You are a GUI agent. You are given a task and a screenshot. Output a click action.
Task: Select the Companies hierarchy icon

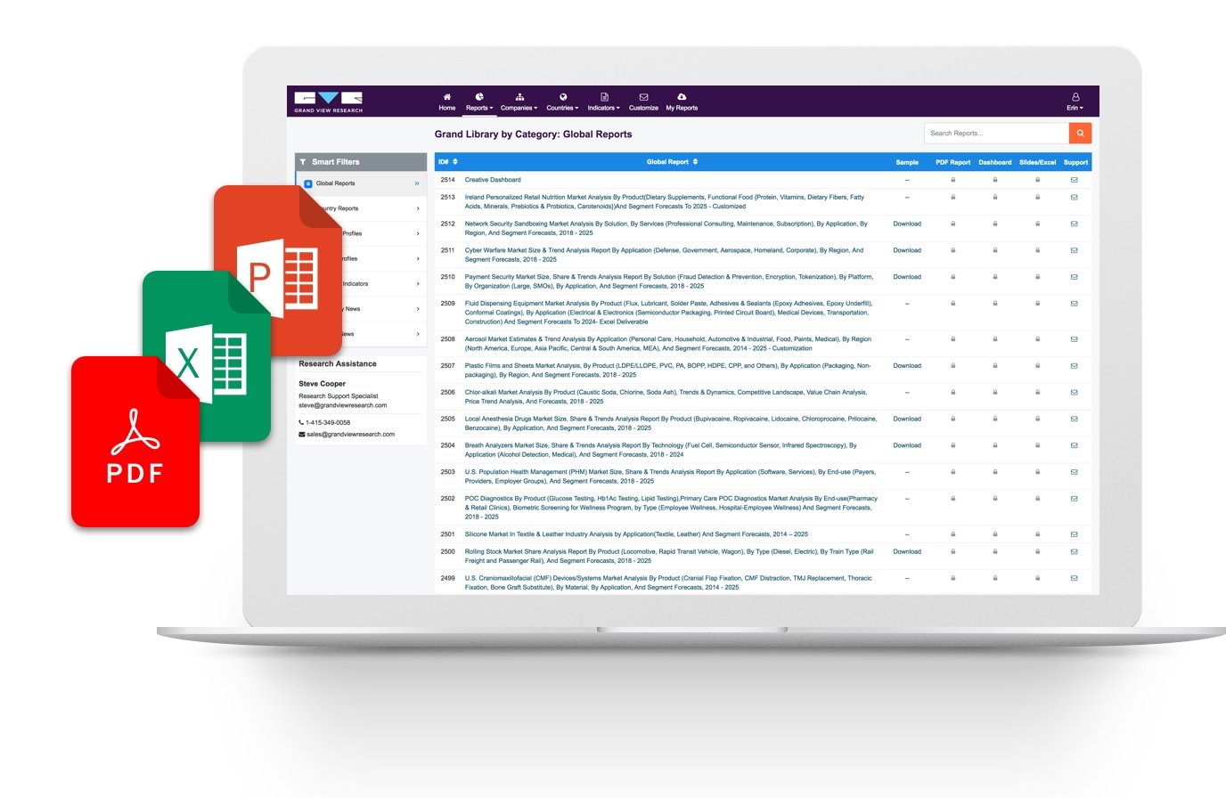(x=519, y=95)
